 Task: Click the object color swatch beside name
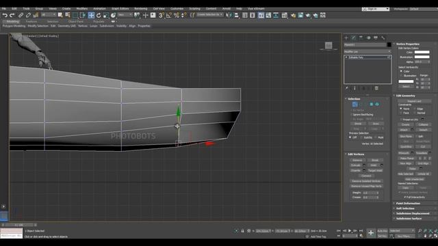[389, 44]
